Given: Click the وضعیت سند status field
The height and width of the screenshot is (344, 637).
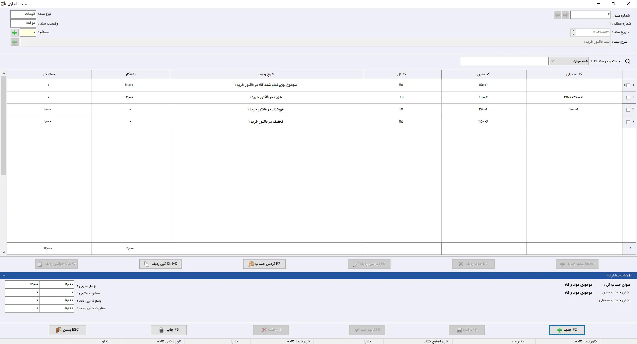Looking at the screenshot, I should [x=23, y=23].
